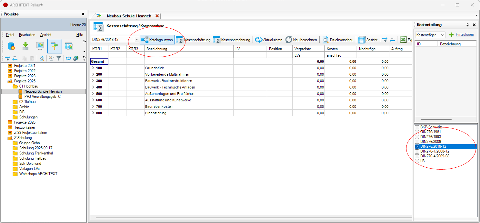Check the DIN276-4/2009-08 checkbox
480x223 pixels.
tap(417, 156)
